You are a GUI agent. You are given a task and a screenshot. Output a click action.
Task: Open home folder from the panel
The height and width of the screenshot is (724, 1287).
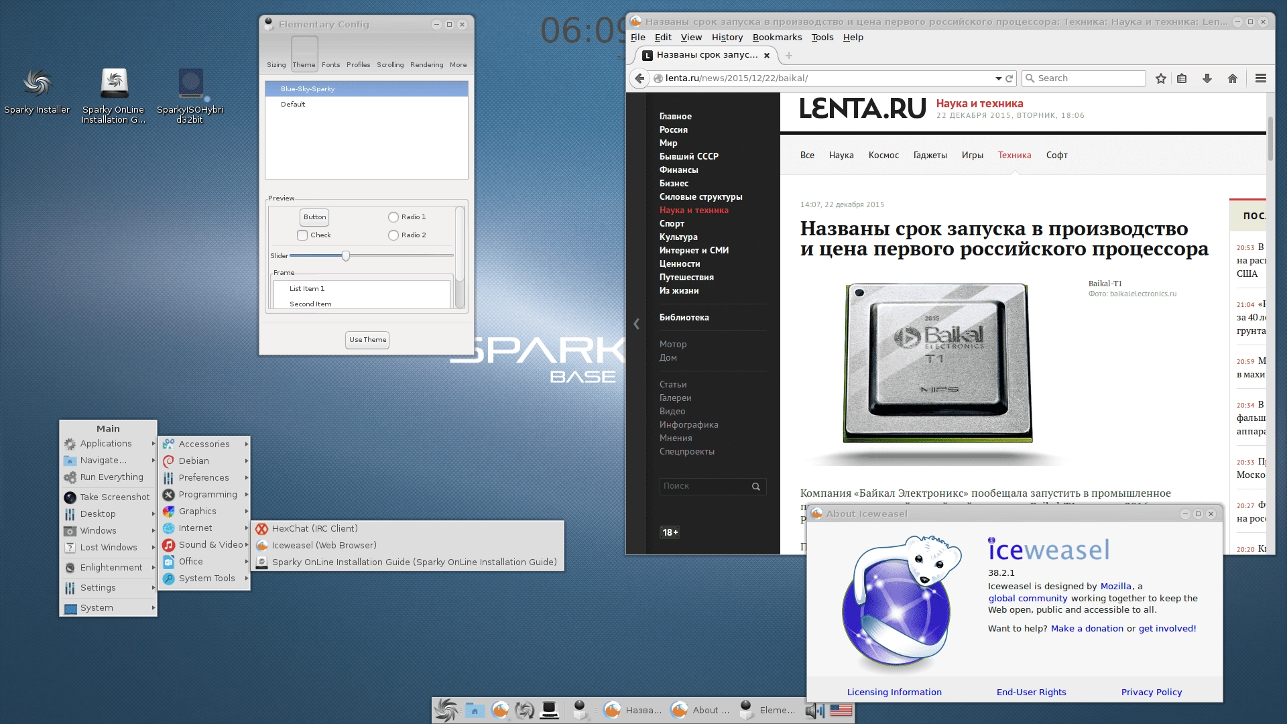(475, 710)
